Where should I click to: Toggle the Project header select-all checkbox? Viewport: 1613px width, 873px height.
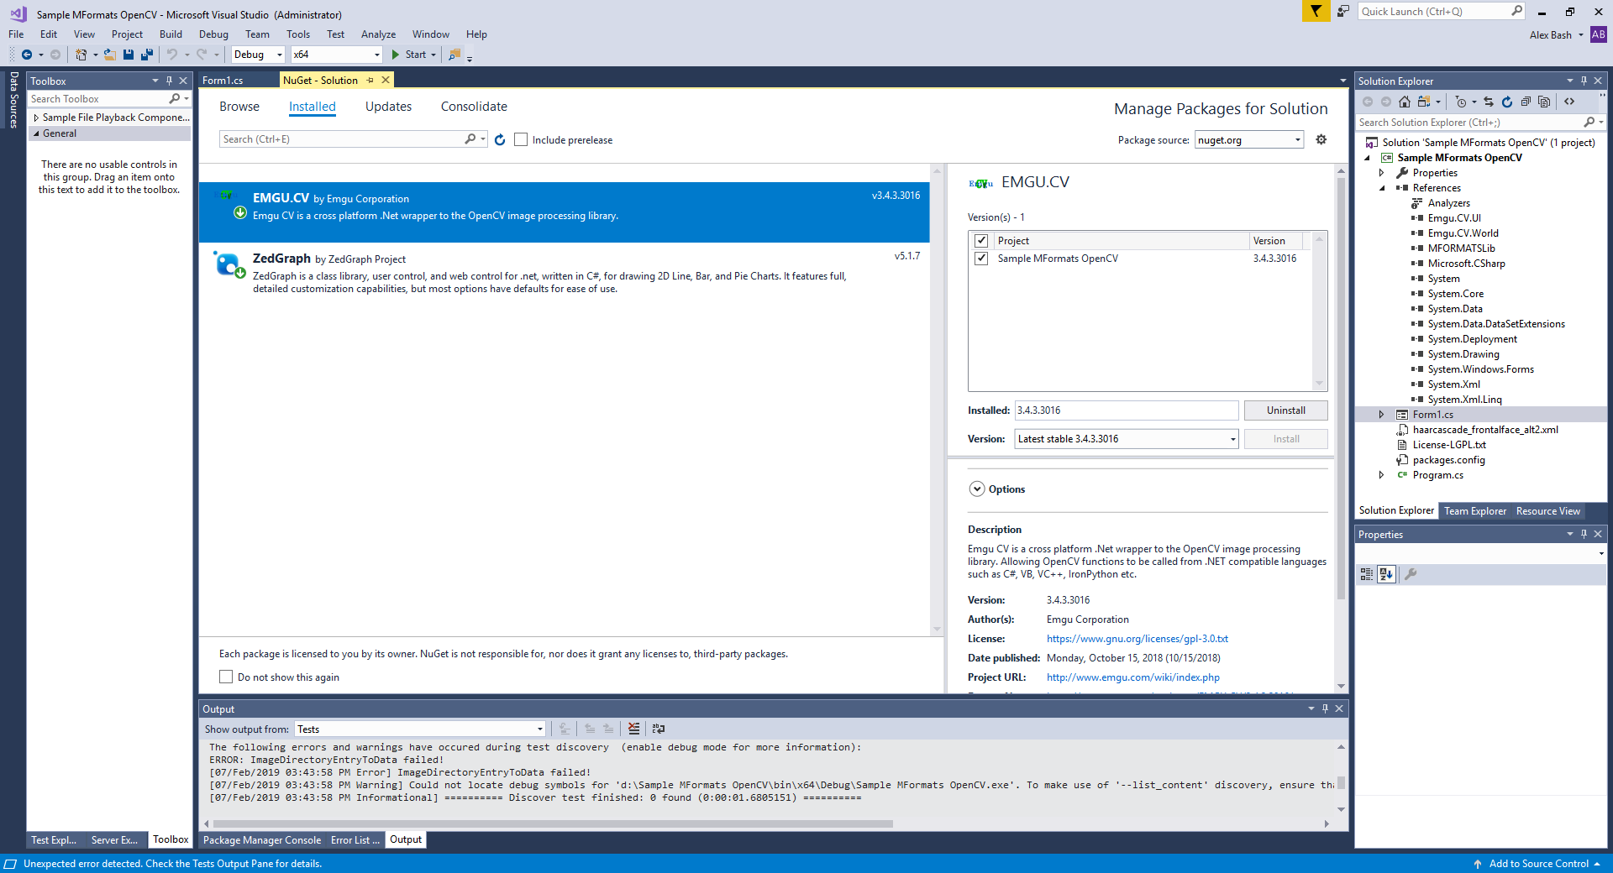click(x=980, y=241)
